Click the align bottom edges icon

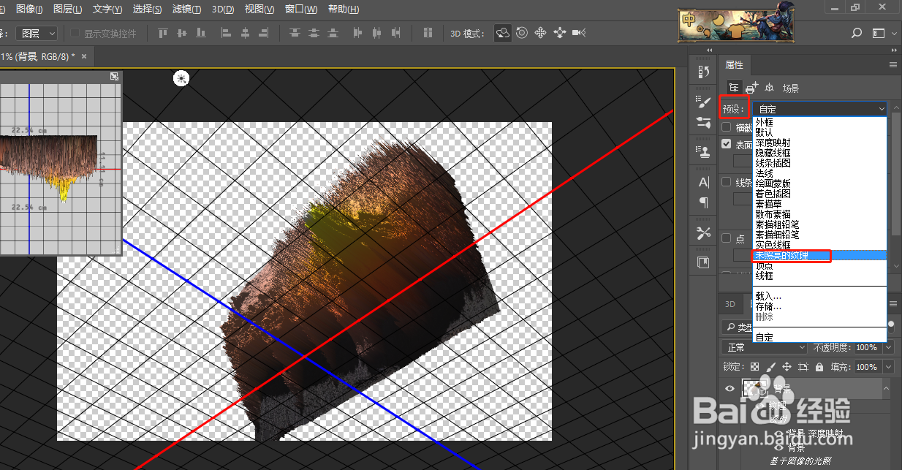pos(200,33)
